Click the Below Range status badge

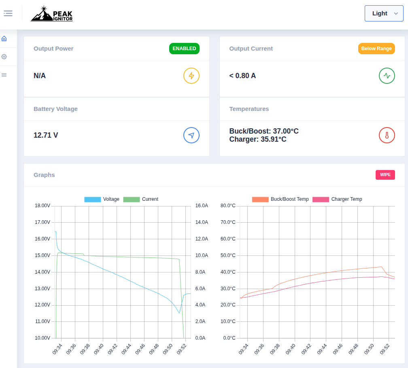(x=376, y=49)
